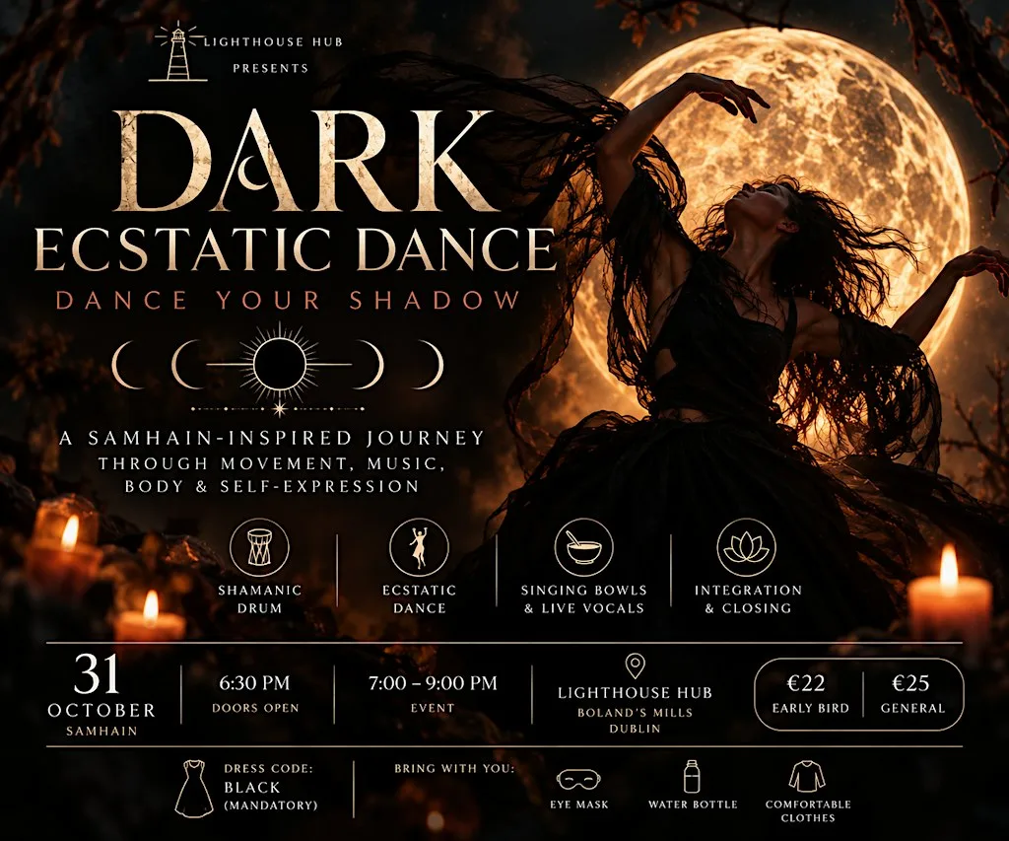The width and height of the screenshot is (1009, 841).
Task: Click the lighthouse logo icon
Action: (178, 53)
